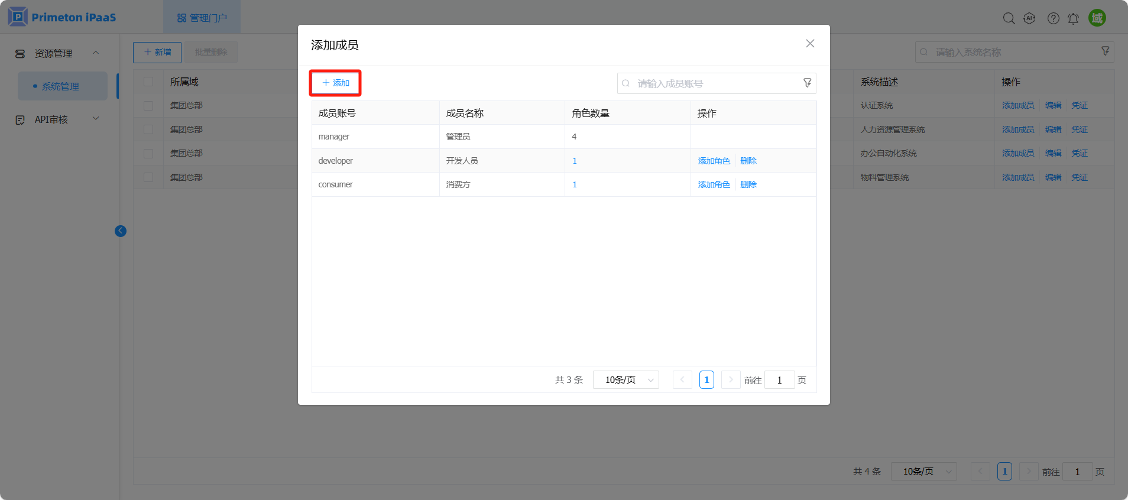Open the AI assistant icon in header
1128x500 pixels.
click(1029, 18)
